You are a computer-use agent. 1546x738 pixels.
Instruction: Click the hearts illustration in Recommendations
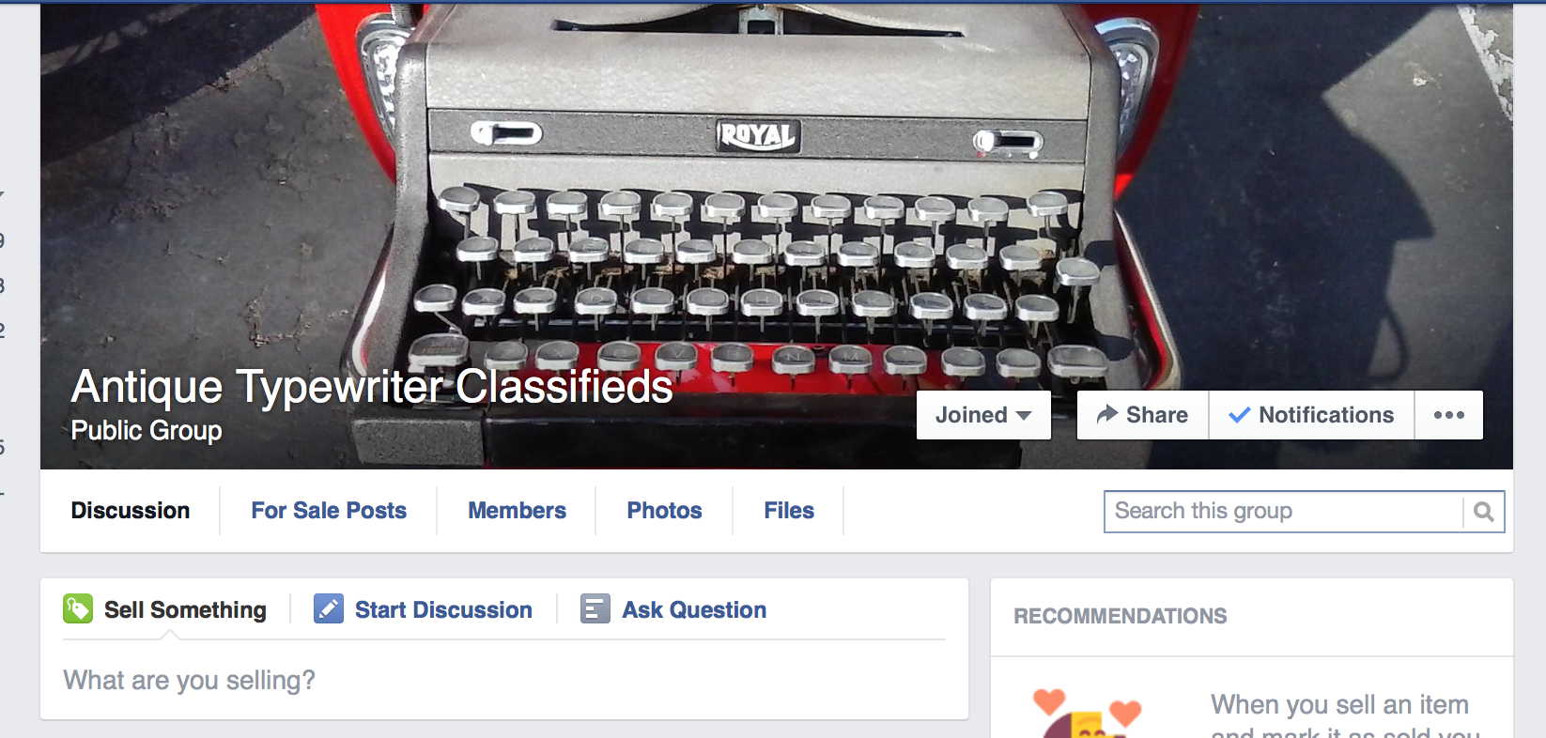1088,713
